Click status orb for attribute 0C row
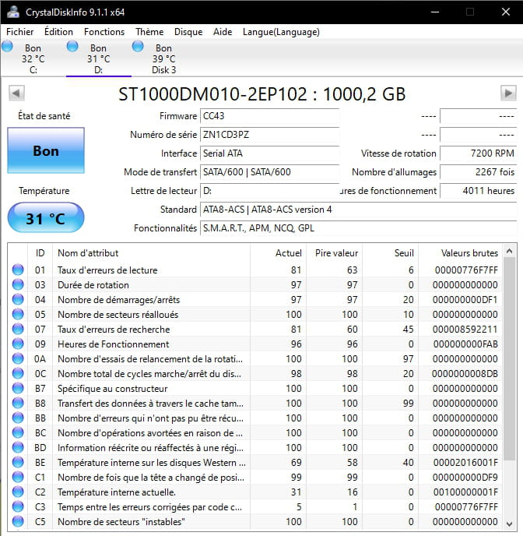The height and width of the screenshot is (536, 523). click(18, 373)
